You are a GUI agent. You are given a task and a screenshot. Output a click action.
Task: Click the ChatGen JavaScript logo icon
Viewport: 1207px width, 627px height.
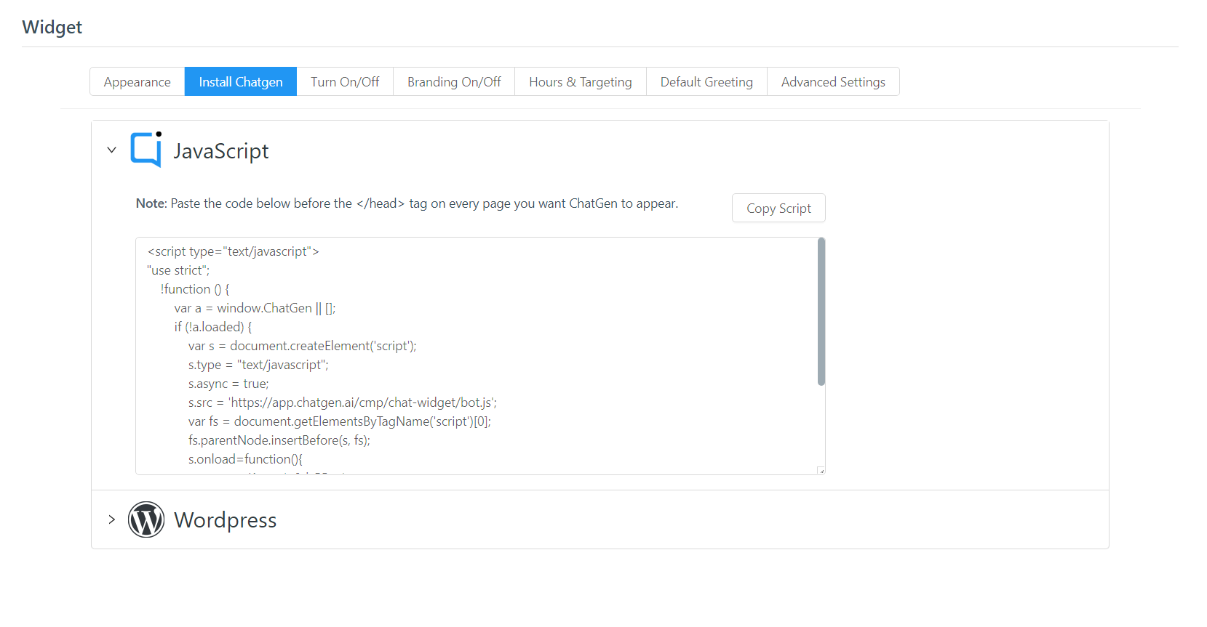pos(146,150)
